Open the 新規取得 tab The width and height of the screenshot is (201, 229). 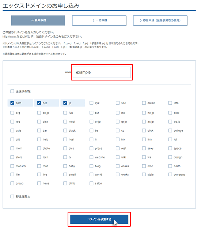(38, 20)
